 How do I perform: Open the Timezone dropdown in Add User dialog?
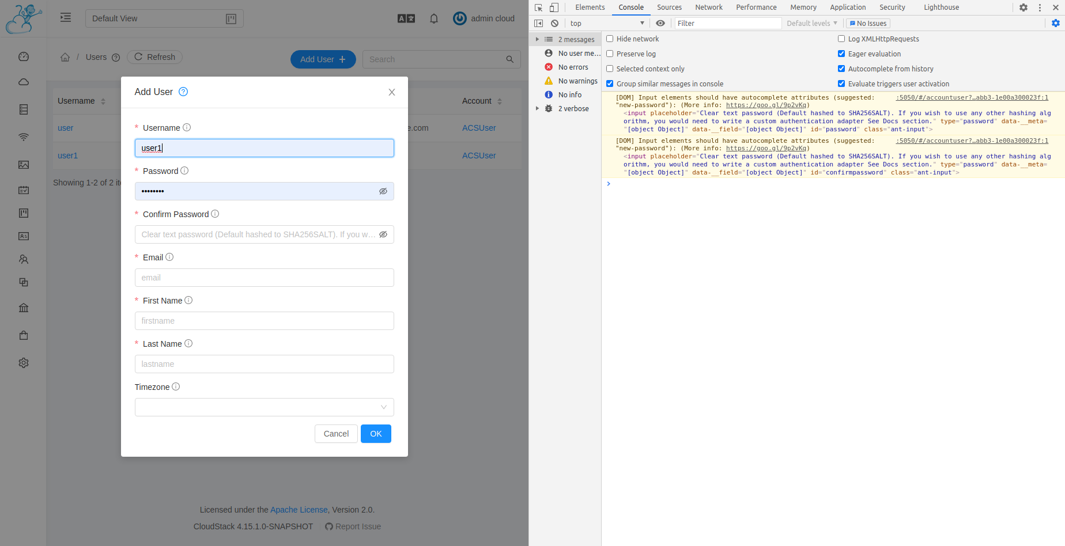[264, 407]
